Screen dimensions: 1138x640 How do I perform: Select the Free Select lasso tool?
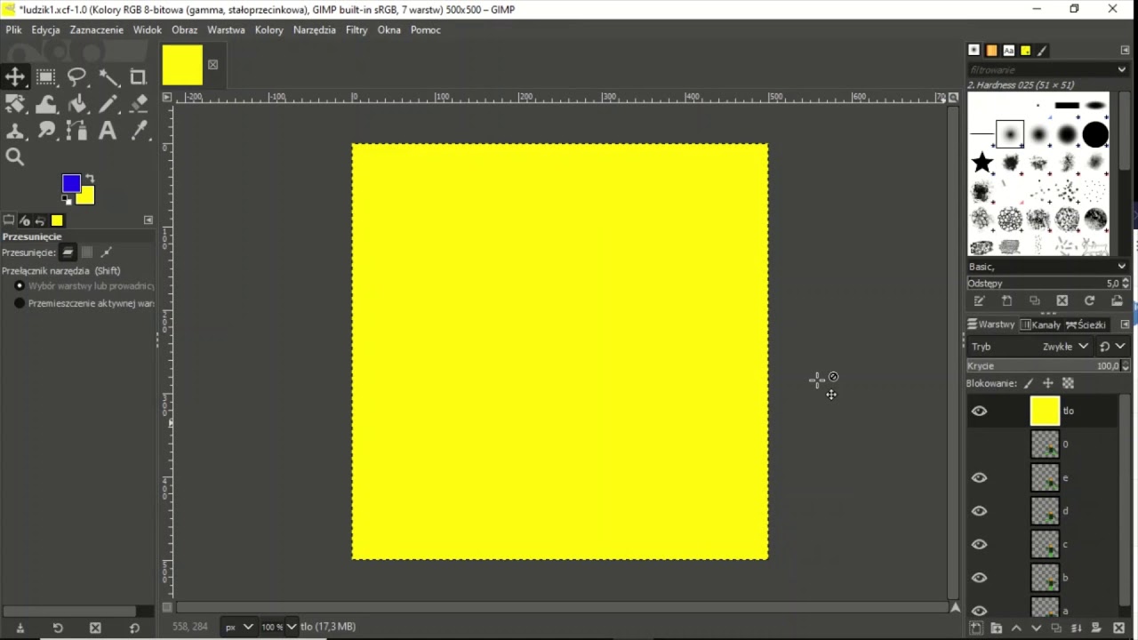point(77,76)
